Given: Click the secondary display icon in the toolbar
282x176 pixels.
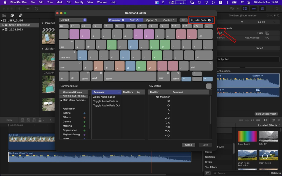Looking at the screenshot, I should 232,9.
